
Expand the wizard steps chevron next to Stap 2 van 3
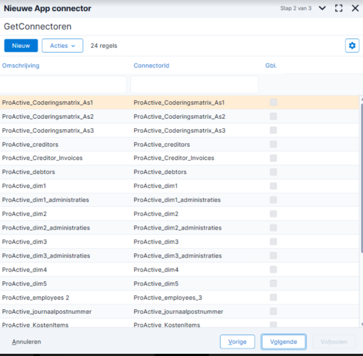click(x=322, y=8)
